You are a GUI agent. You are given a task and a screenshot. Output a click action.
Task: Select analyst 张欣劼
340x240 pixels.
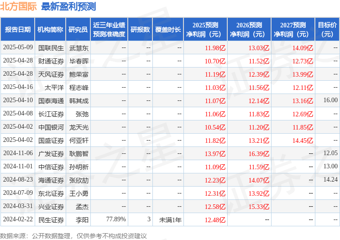[x=79, y=180]
